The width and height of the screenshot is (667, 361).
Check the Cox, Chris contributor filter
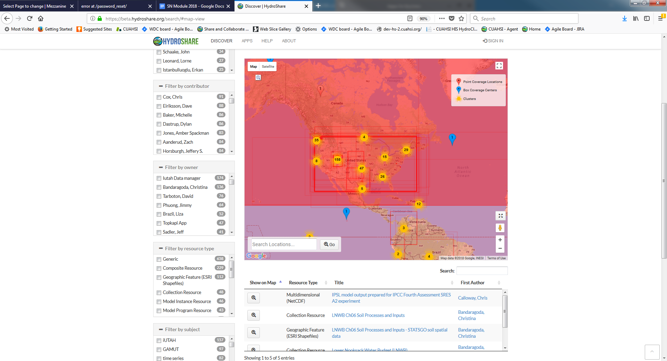tap(159, 97)
